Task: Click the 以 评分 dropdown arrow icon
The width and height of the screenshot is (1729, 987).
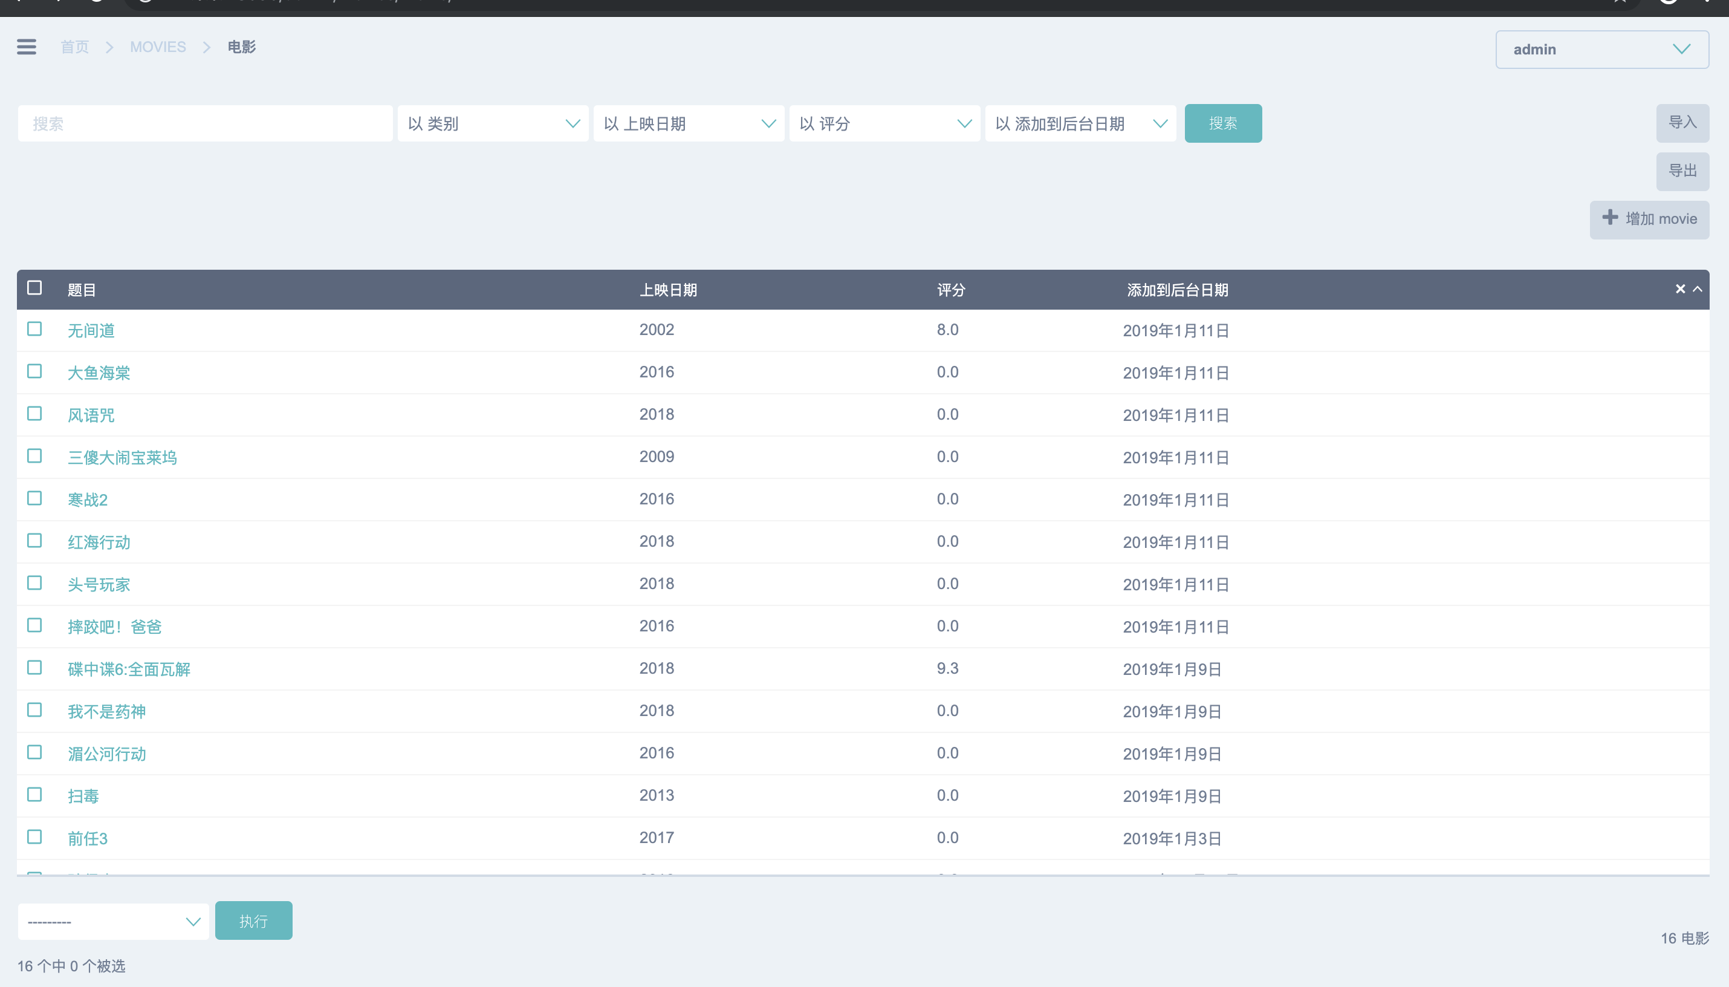Action: [964, 123]
